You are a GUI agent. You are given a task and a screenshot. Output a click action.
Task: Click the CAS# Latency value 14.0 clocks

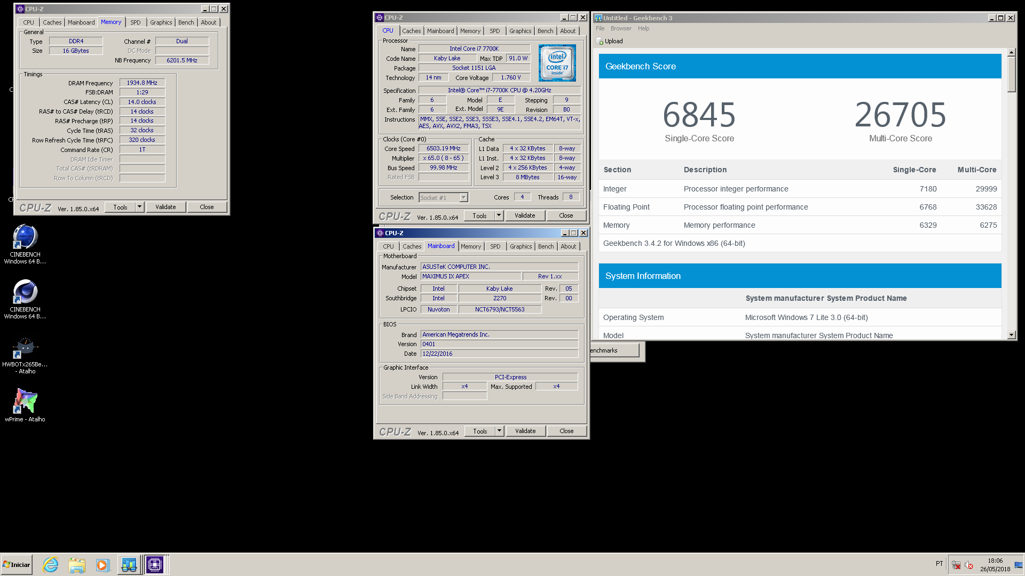point(142,102)
